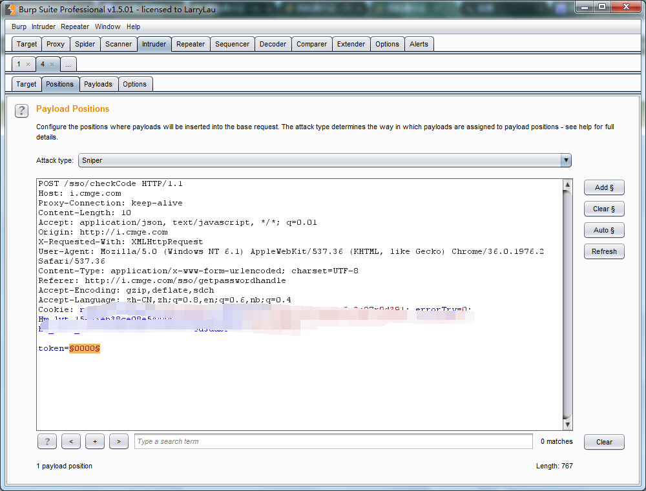This screenshot has width=646, height=491.
Task: Open the Payloads sub-tab
Action: point(98,84)
